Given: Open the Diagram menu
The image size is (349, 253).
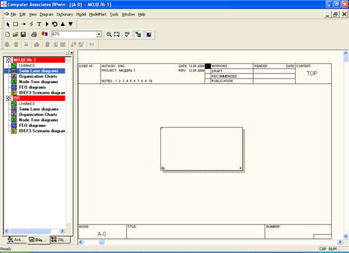Looking at the screenshot, I should pyautogui.click(x=46, y=14).
